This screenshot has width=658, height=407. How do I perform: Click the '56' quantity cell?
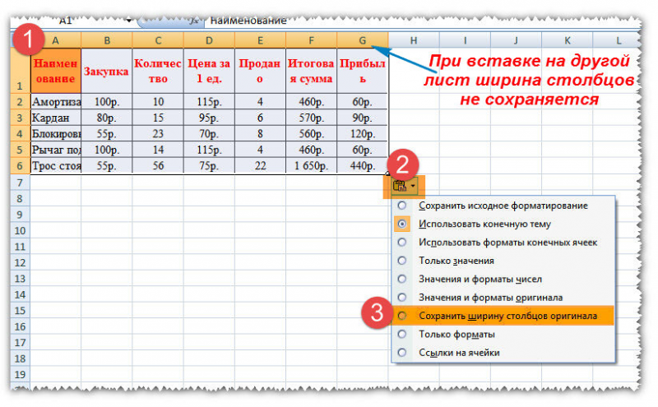coord(158,166)
